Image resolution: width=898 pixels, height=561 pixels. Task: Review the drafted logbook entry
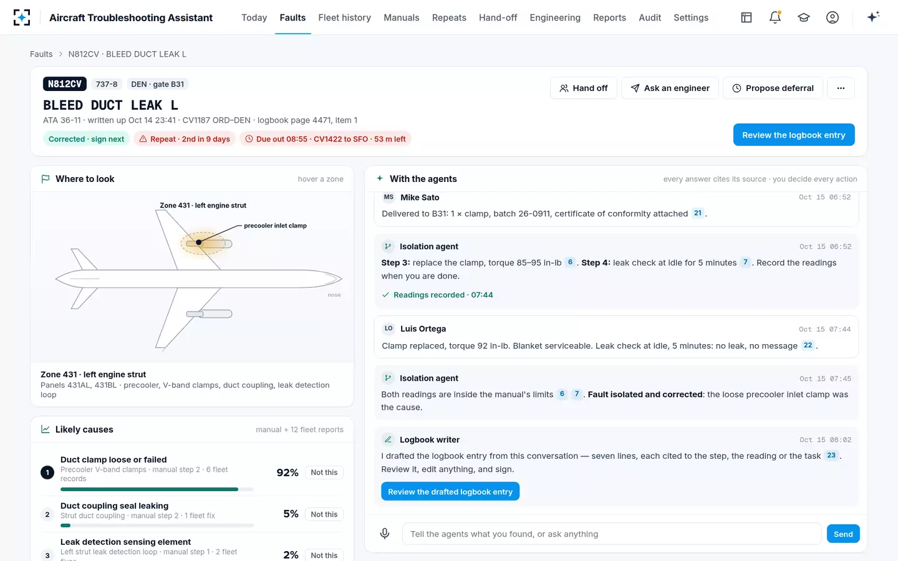click(450, 492)
